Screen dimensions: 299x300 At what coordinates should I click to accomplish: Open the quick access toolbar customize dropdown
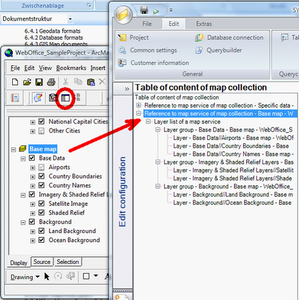pos(171,10)
